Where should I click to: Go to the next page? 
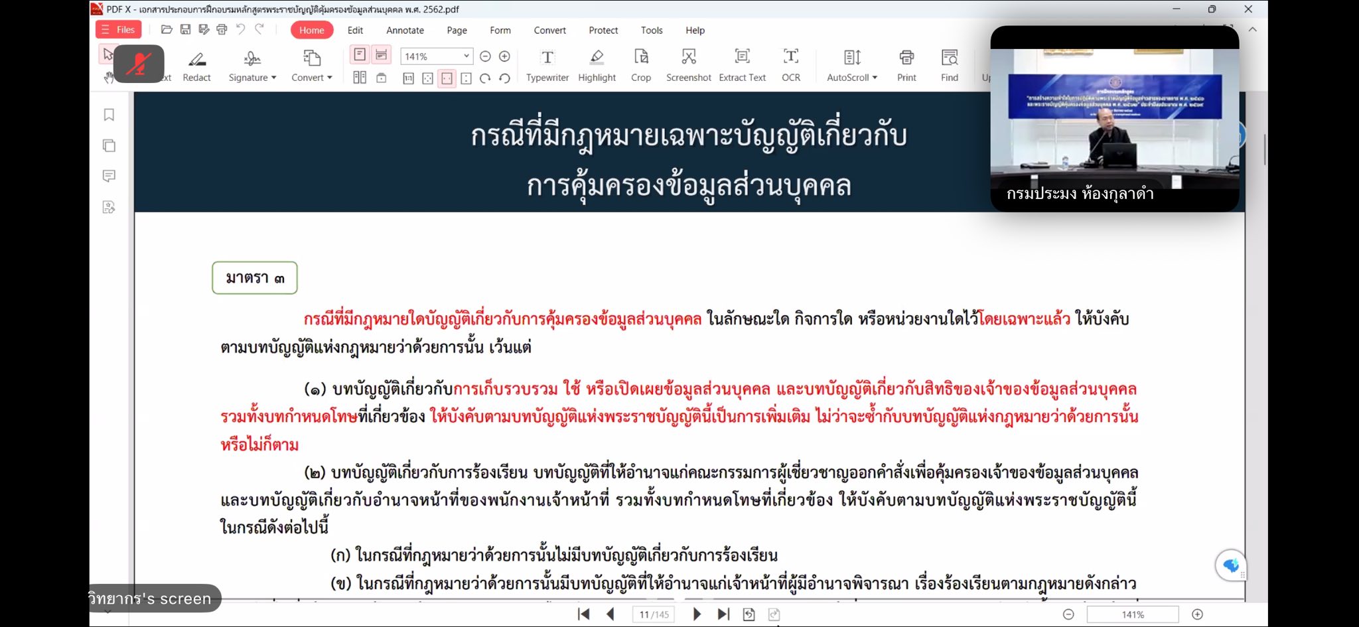(x=697, y=614)
